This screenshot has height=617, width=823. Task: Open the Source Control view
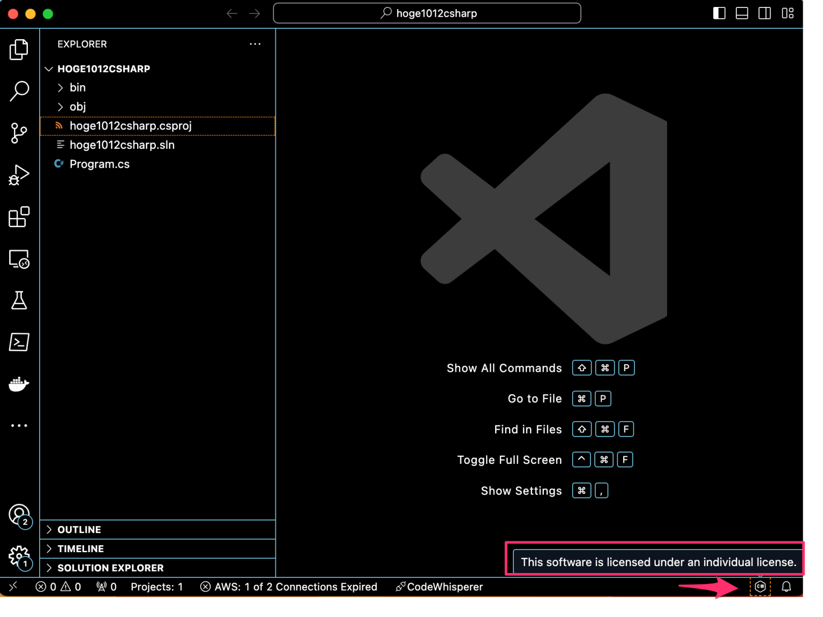19,133
